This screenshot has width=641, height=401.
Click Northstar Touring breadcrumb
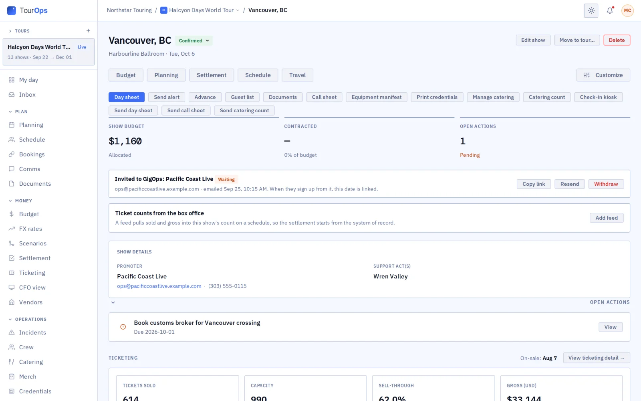click(x=129, y=10)
